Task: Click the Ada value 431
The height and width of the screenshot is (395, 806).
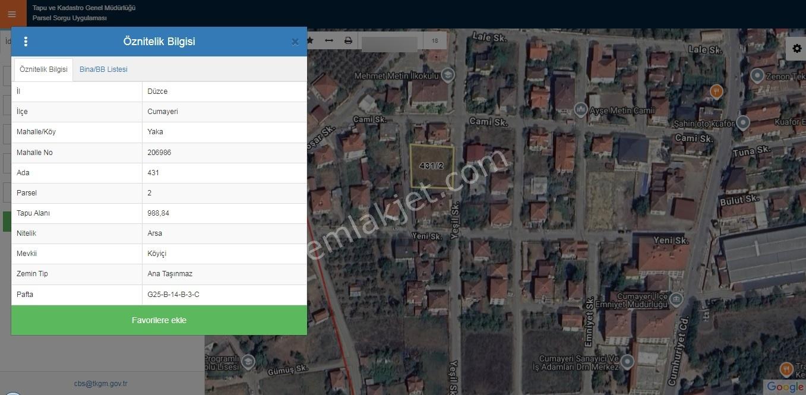Action: point(153,173)
